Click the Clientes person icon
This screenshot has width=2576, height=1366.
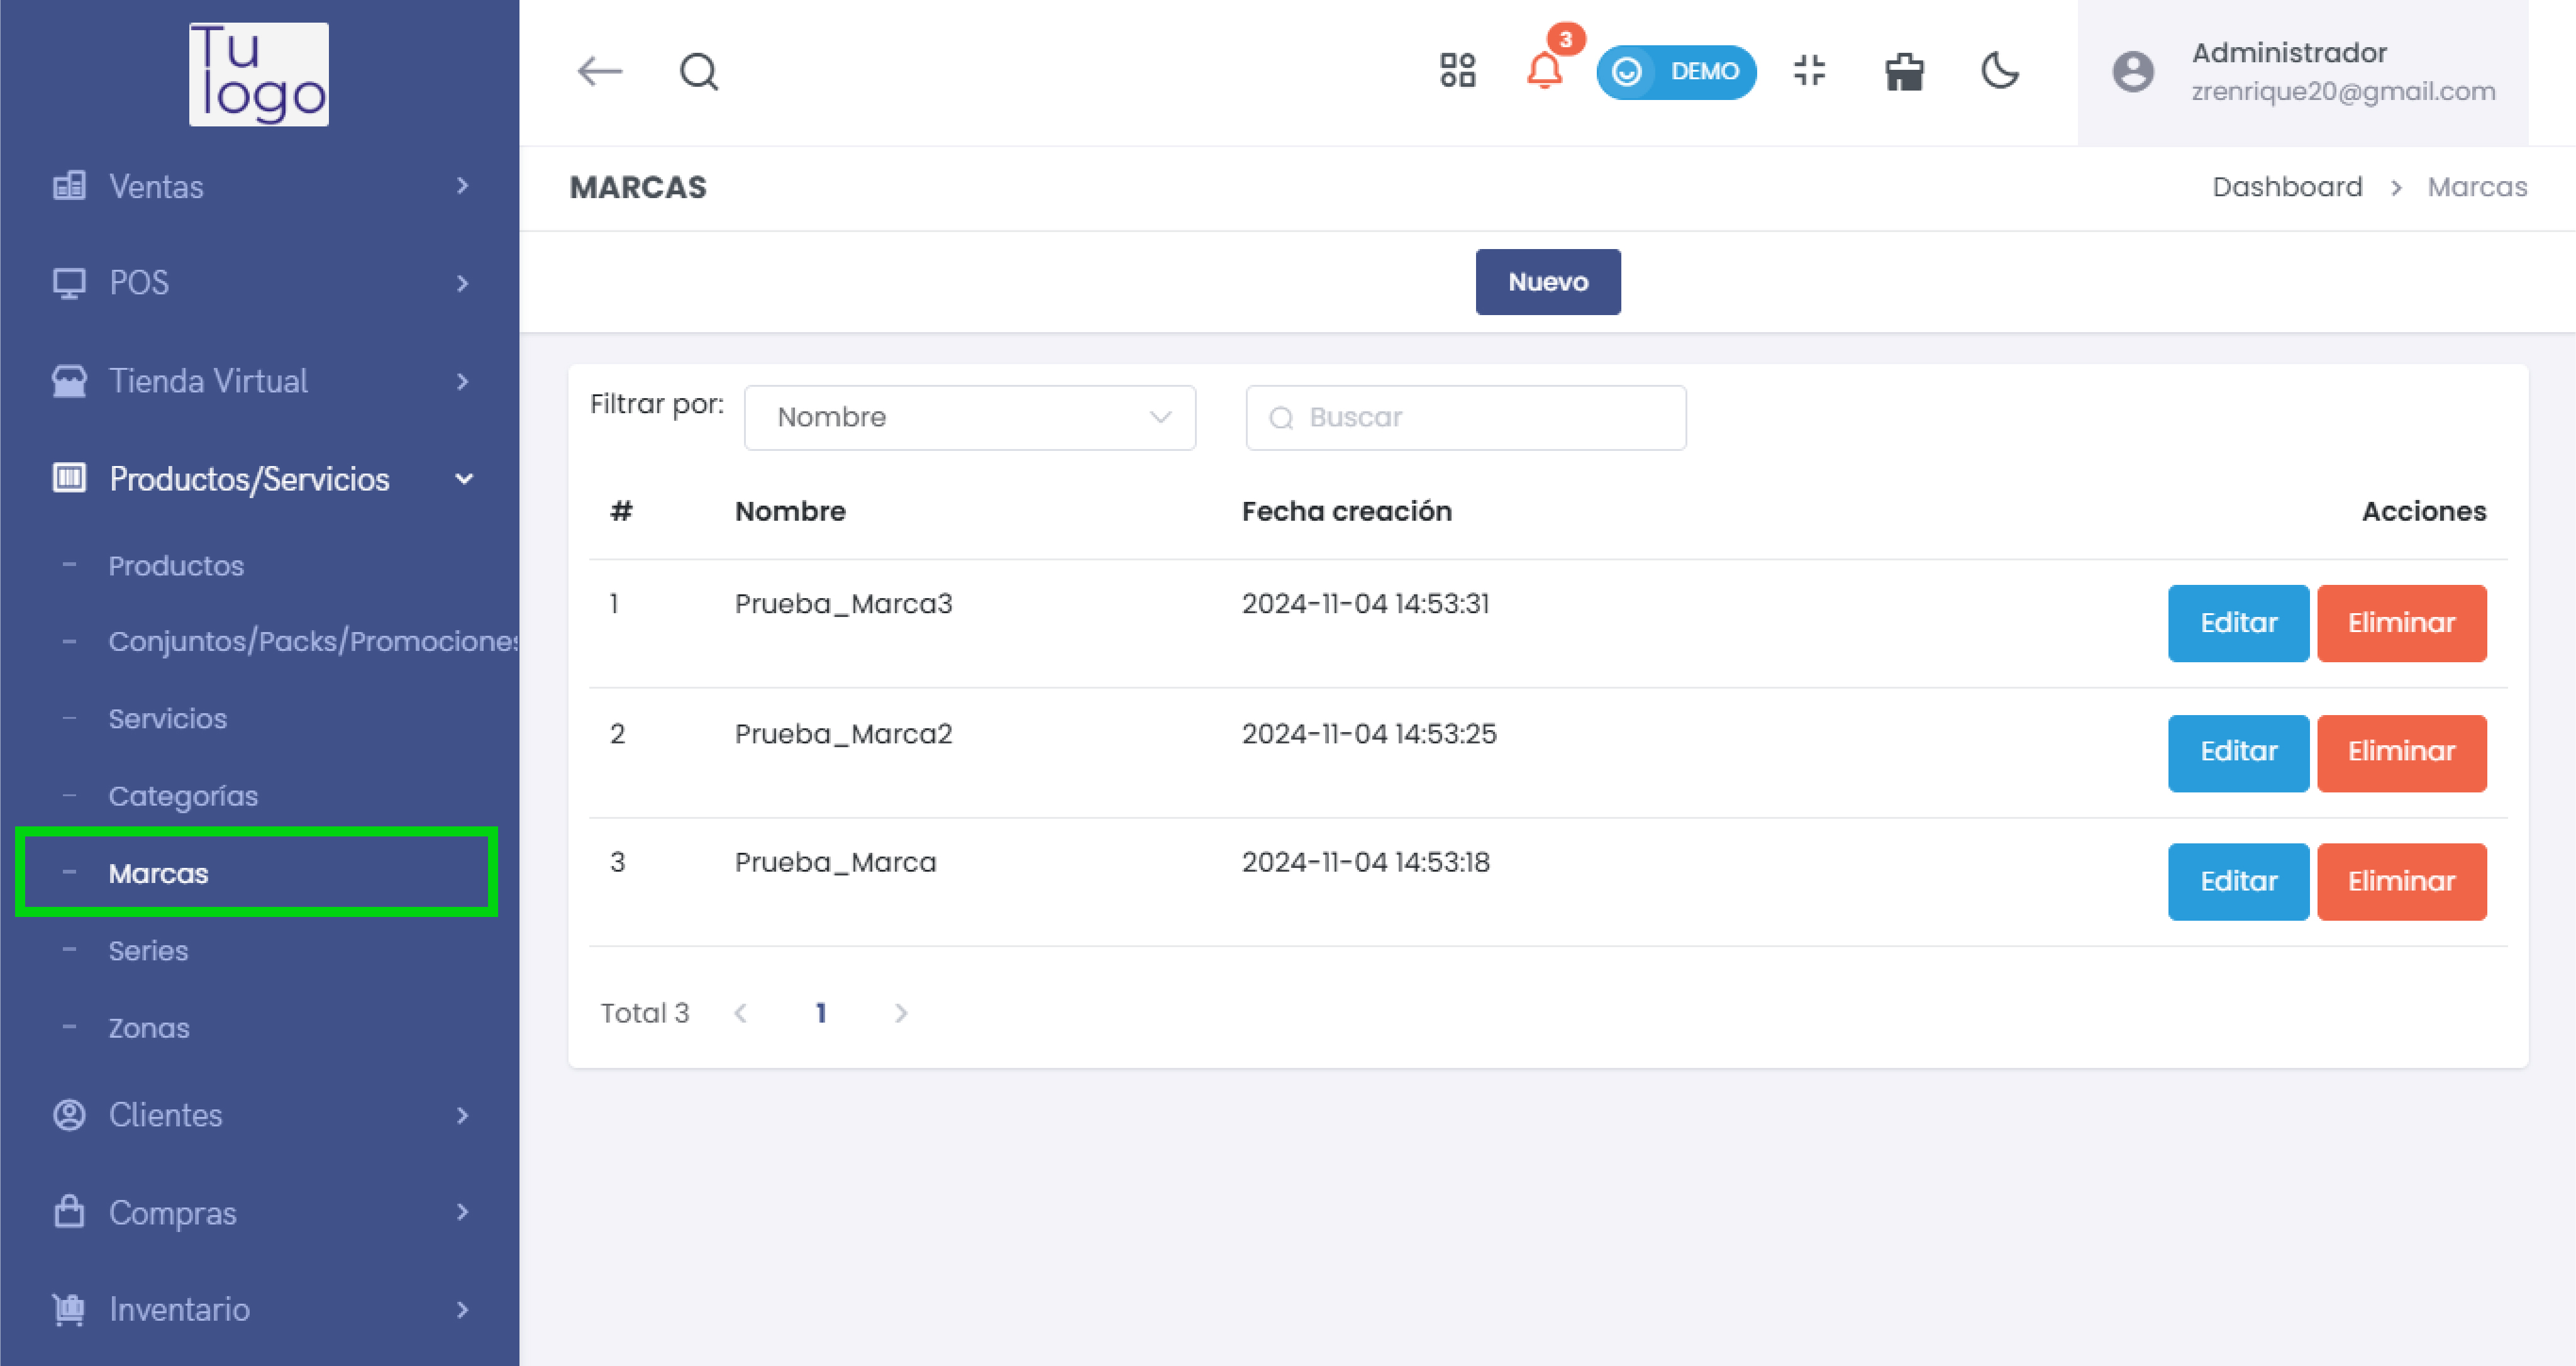69,1115
